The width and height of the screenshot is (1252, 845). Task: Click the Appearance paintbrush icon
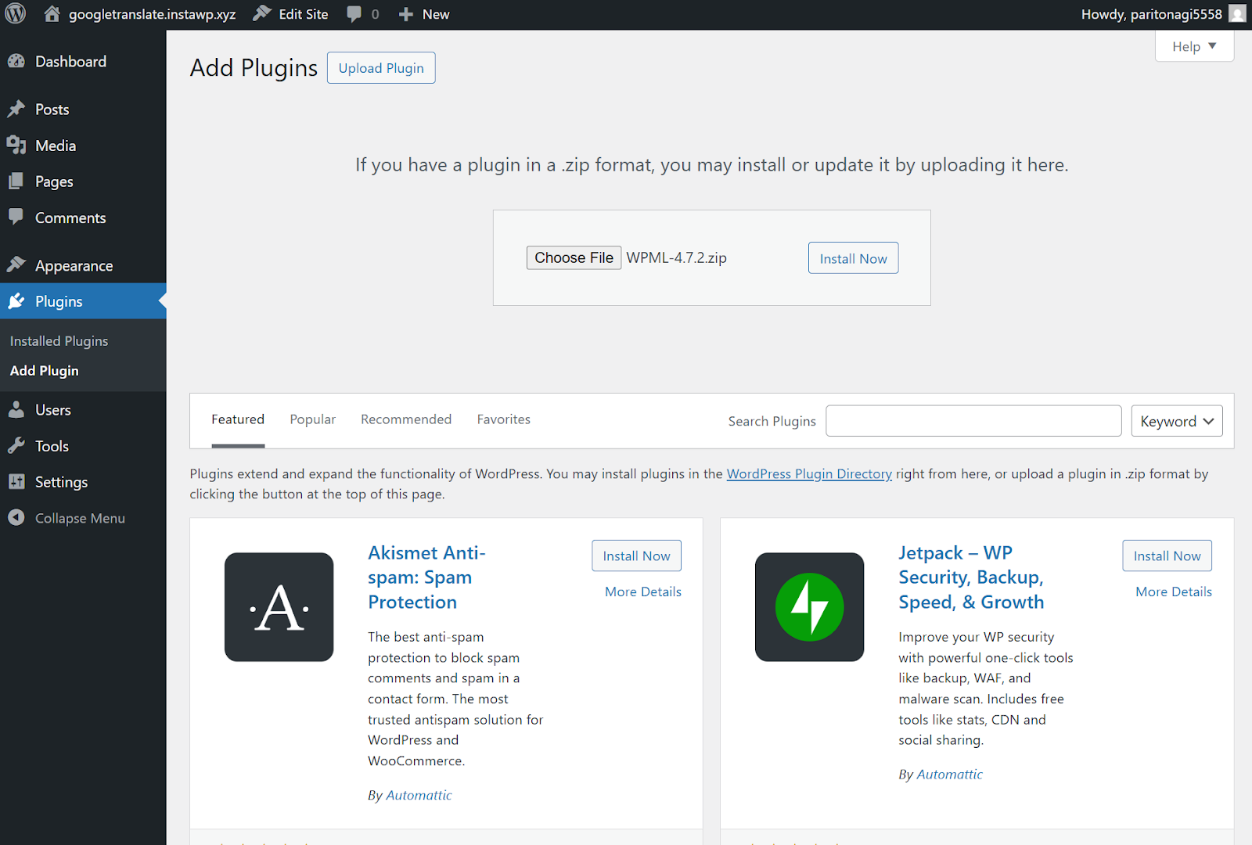tap(16, 265)
